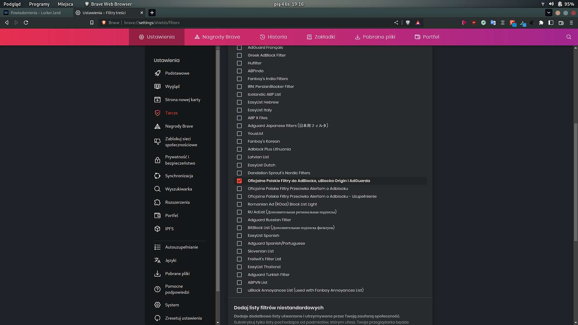This screenshot has height=325, width=578.
Task: Click the Wi-Fi status icon
Action: tap(543, 4)
